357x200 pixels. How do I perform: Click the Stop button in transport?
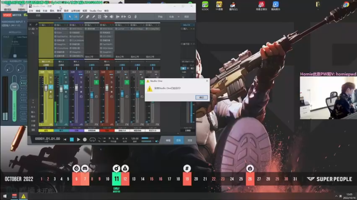coord(72,140)
